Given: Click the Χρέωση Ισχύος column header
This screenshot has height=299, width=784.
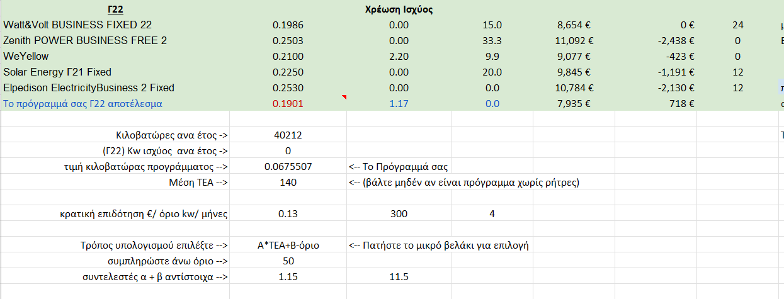Looking at the screenshot, I should tap(399, 9).
